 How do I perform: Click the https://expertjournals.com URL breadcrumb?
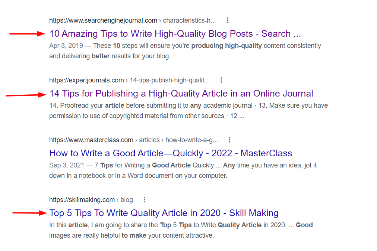click(129, 80)
